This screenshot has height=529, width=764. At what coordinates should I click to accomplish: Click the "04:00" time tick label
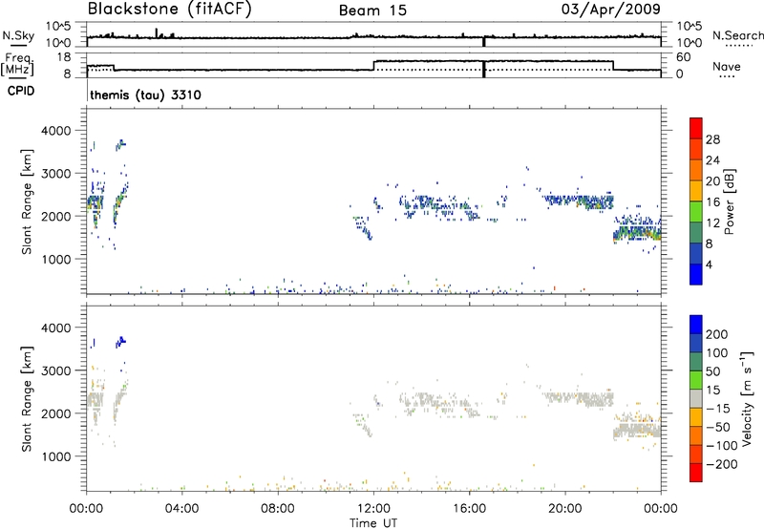(181, 509)
